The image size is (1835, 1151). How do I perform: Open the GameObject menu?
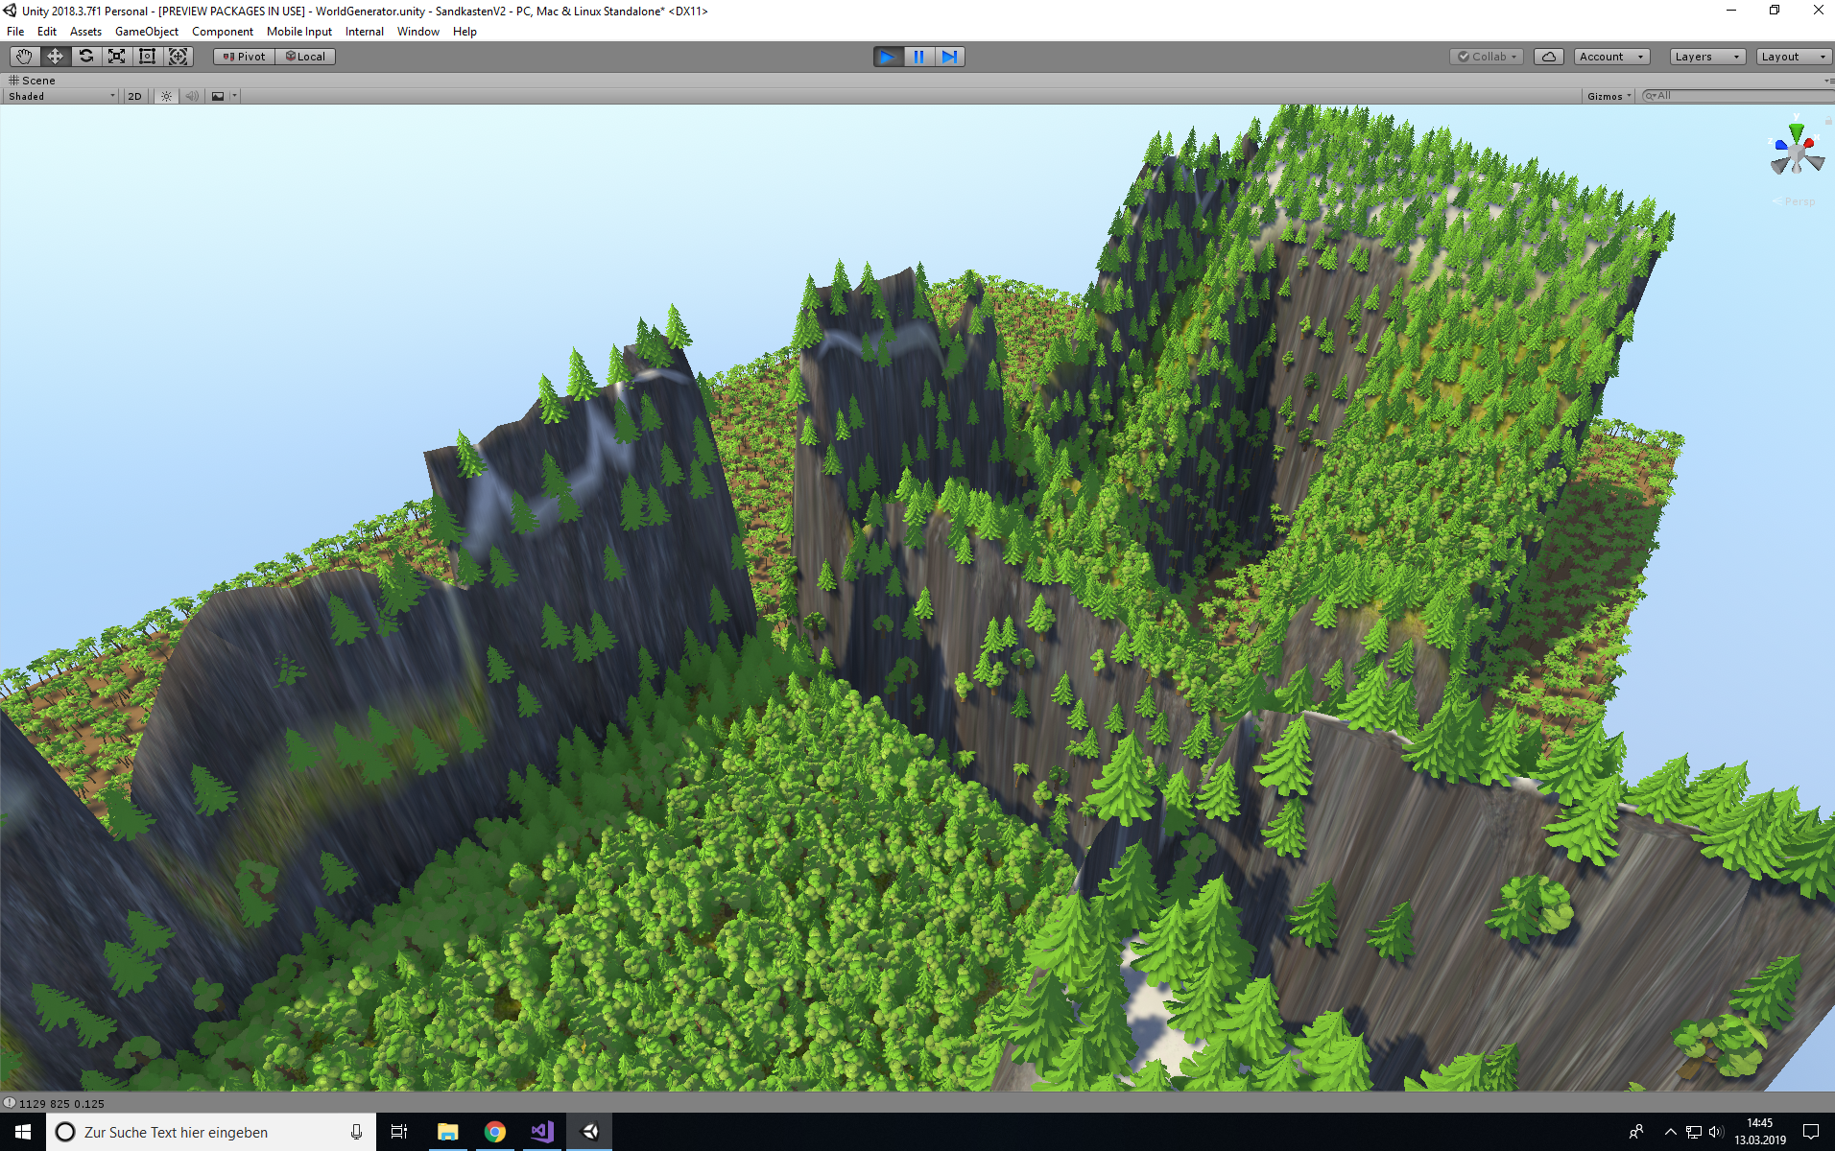click(x=146, y=32)
